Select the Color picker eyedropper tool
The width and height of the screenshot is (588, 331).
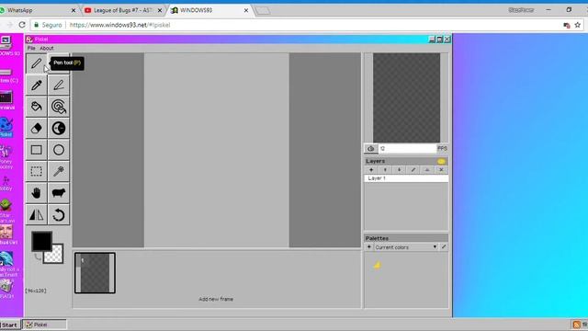click(x=37, y=86)
